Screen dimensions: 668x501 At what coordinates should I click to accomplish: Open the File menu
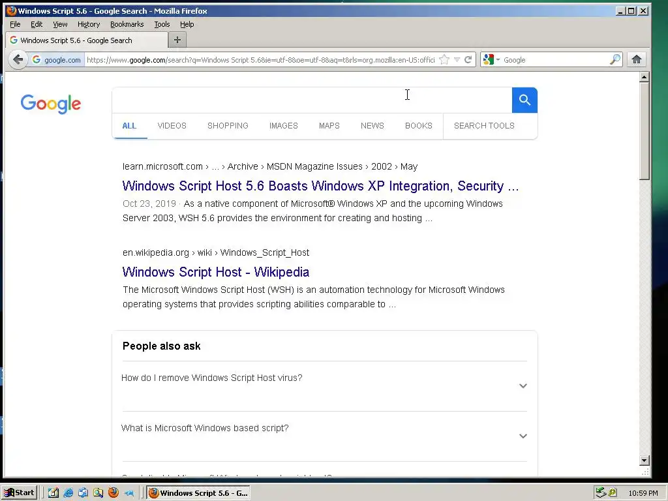(15, 24)
